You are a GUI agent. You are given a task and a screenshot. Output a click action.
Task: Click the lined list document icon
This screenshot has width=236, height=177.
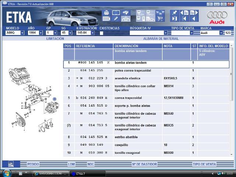point(107,19)
